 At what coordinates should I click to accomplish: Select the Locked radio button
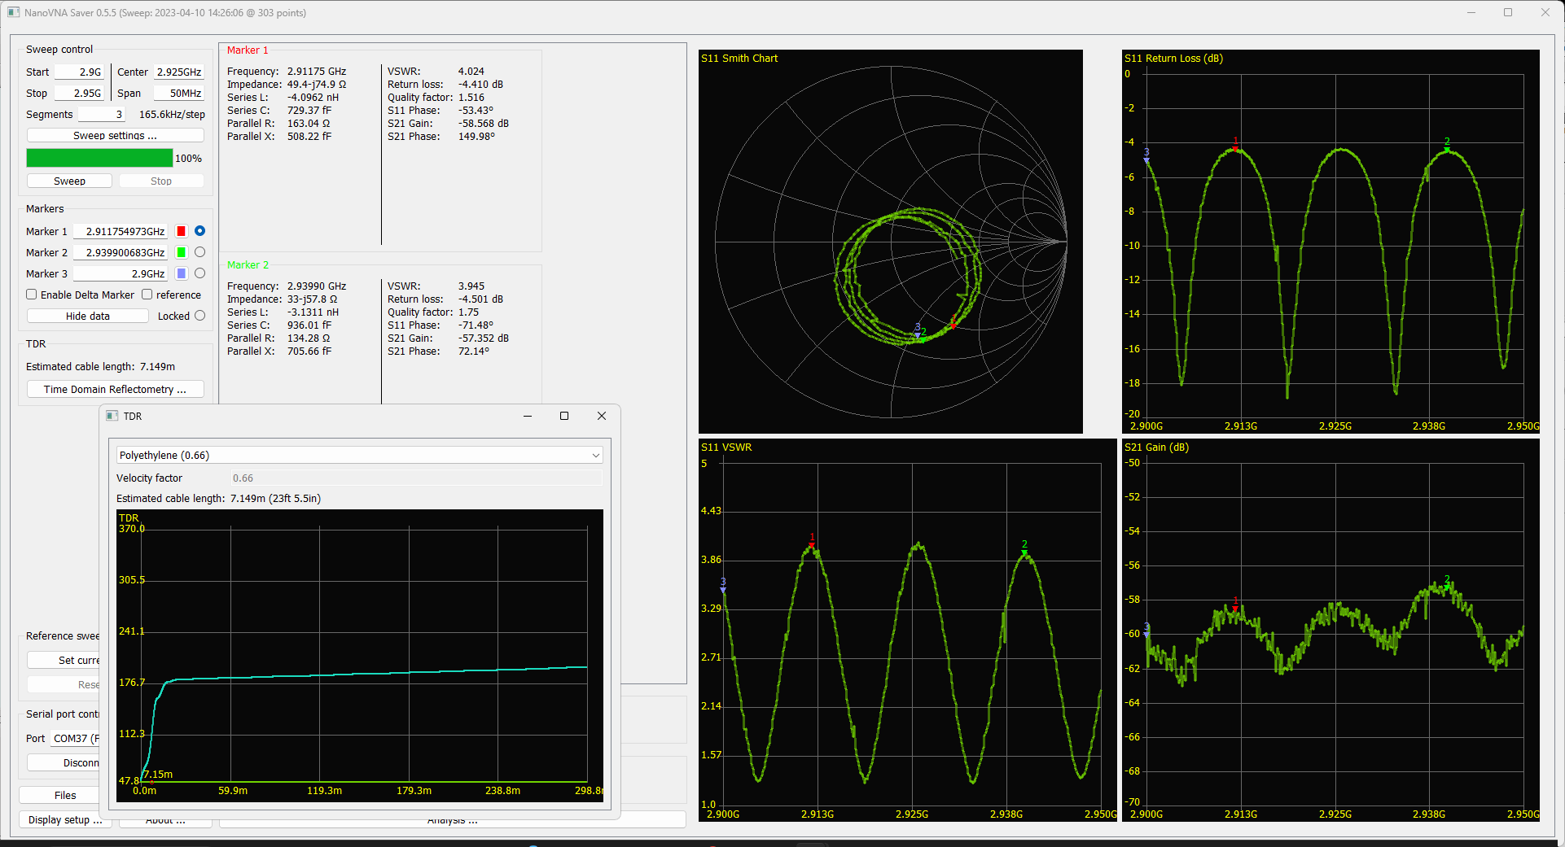point(199,316)
